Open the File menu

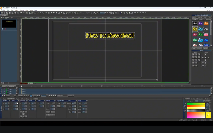pyautogui.click(x=4, y=10)
